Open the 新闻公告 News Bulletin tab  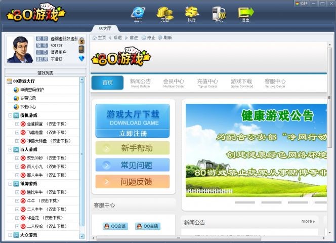(x=140, y=83)
